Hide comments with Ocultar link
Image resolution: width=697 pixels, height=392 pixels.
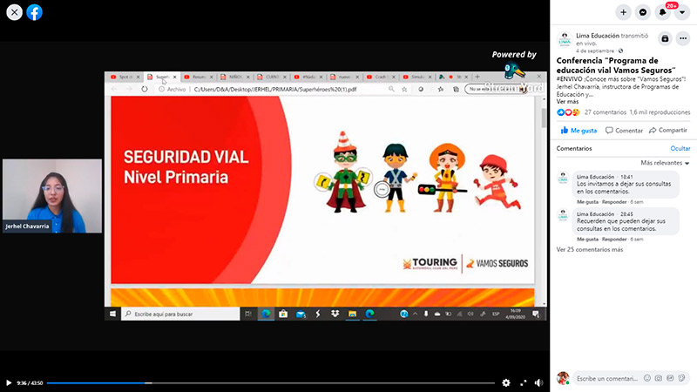680,149
